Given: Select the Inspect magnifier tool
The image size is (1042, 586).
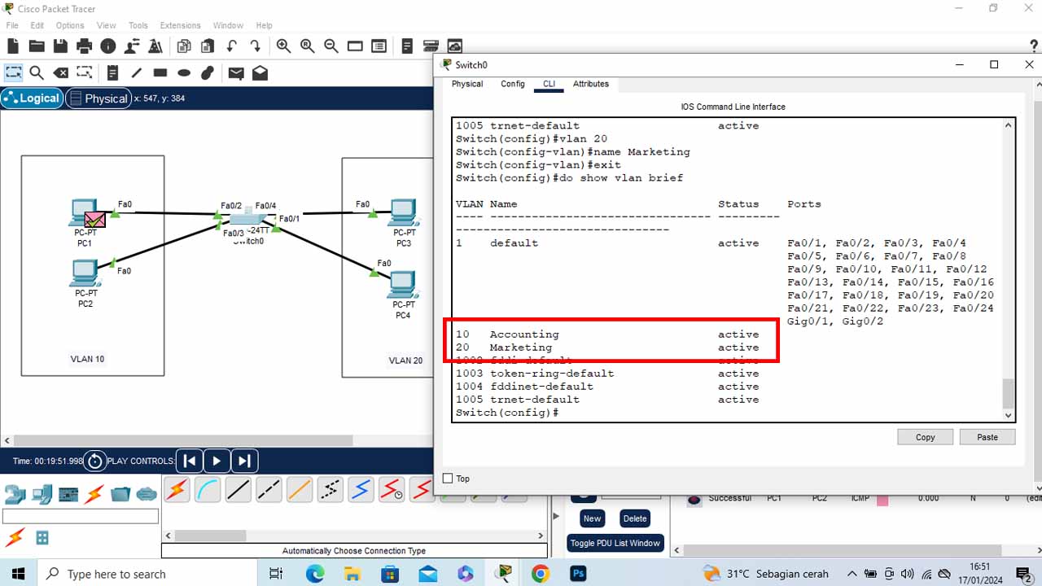Looking at the screenshot, I should click(37, 72).
